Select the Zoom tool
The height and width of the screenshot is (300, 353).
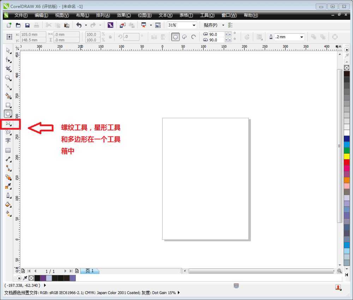[x=8, y=78]
